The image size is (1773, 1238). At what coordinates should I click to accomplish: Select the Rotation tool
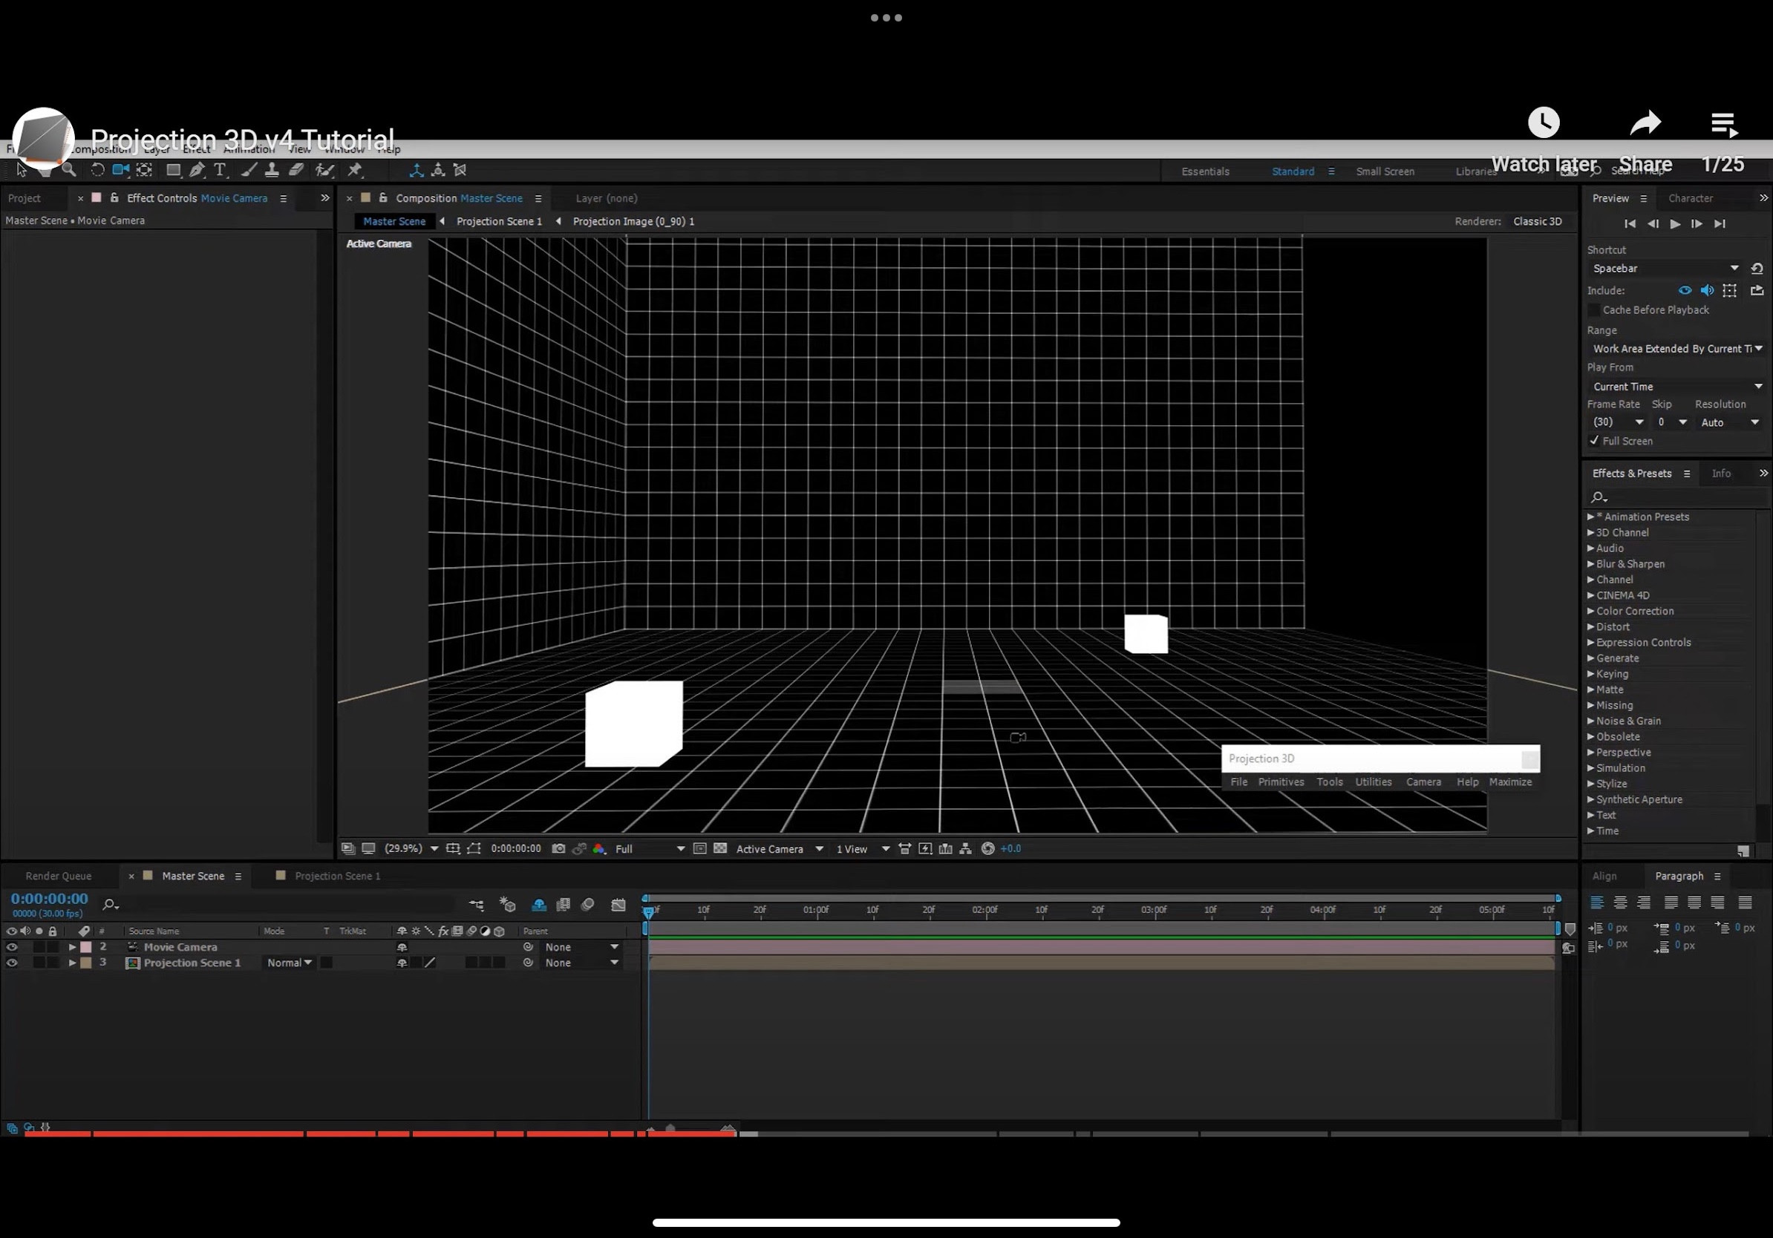point(97,170)
